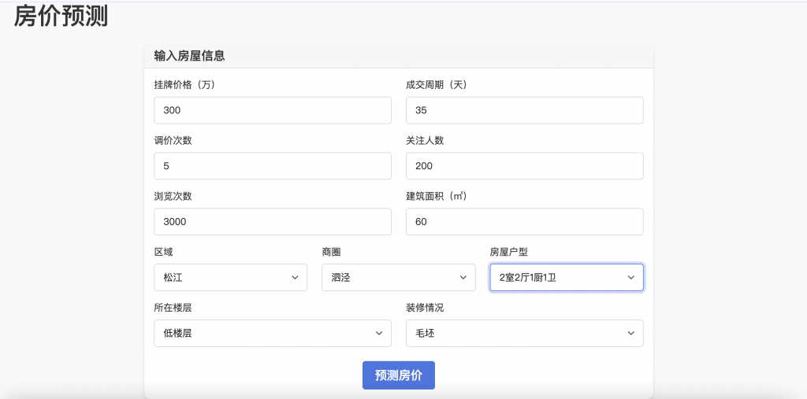Click the 挂牌价格（万） label
This screenshot has width=807, height=399.
(x=184, y=85)
